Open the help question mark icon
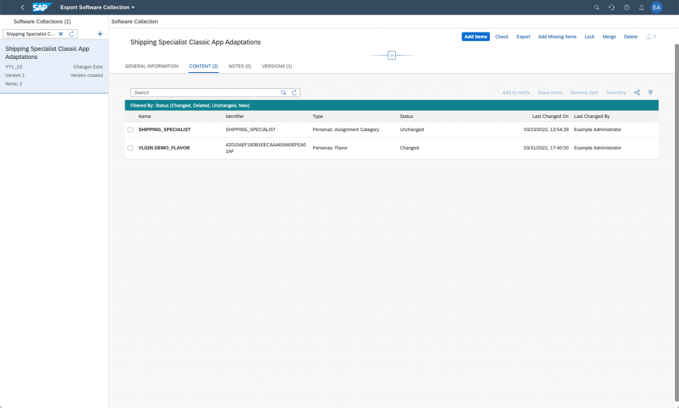Screen dimensions: 679x408 click(x=627, y=7)
